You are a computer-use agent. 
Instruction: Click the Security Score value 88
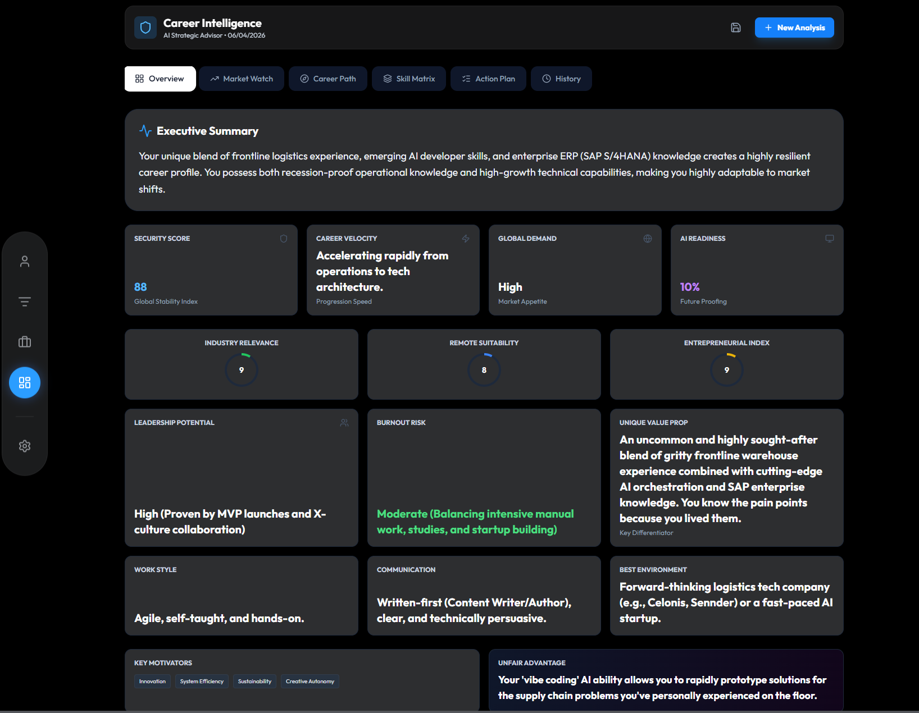[140, 287]
